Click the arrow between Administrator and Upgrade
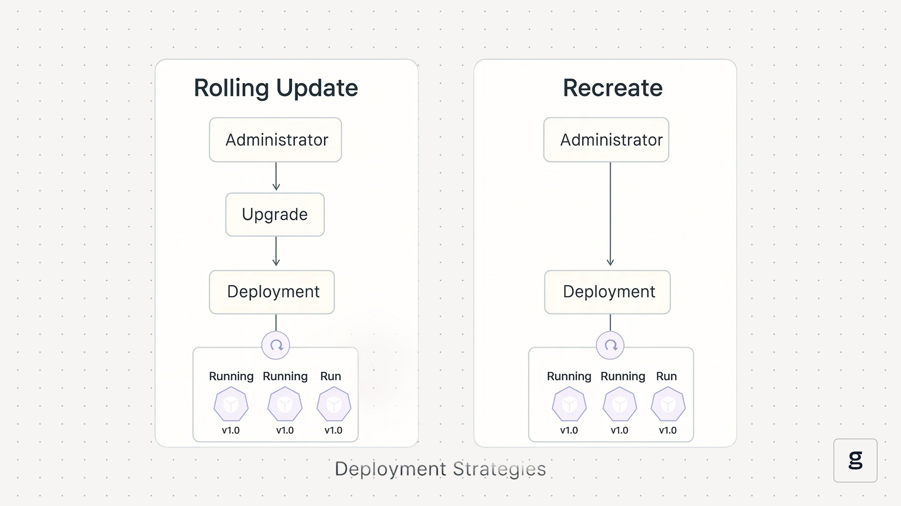The width and height of the screenshot is (901, 506). [276, 177]
